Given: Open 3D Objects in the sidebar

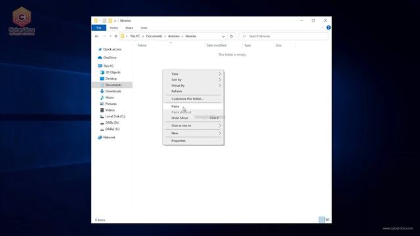Looking at the screenshot, I should 113,72.
